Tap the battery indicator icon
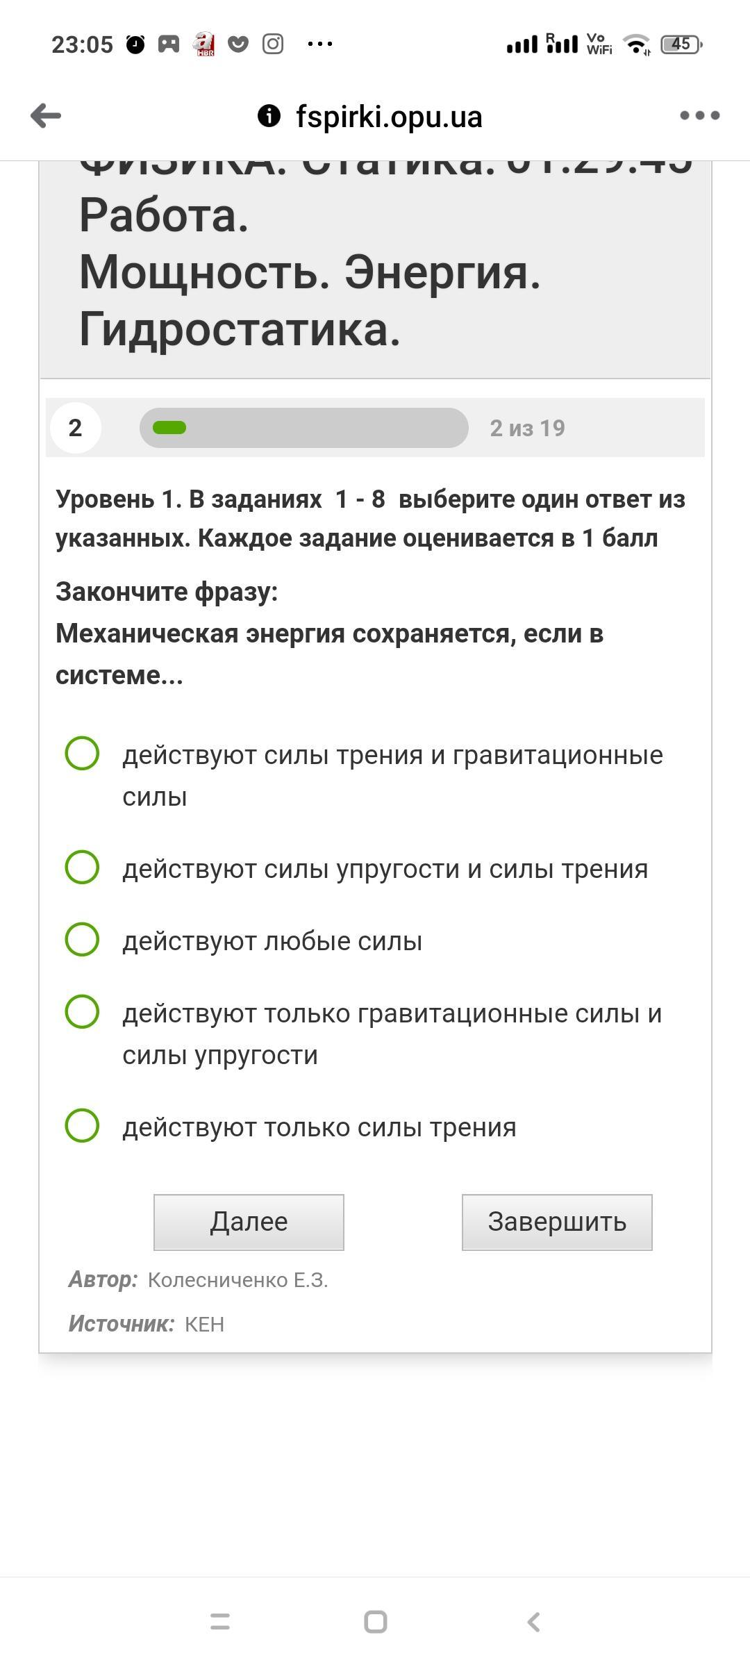This screenshot has width=750, height=1667. [x=681, y=44]
